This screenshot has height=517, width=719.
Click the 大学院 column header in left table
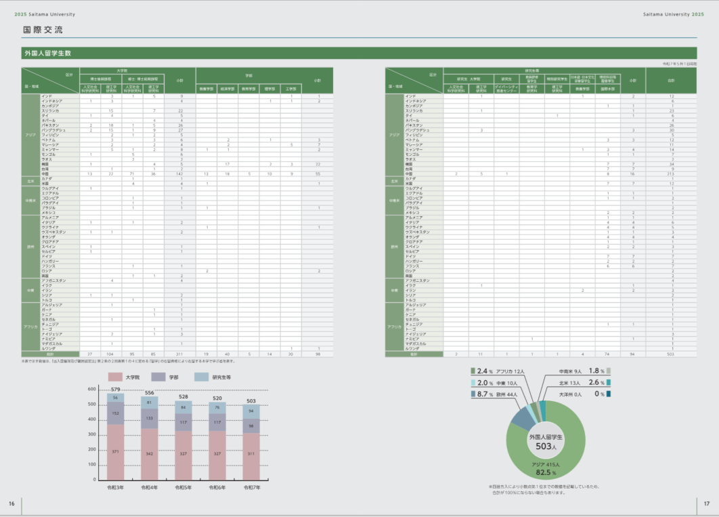(122, 70)
